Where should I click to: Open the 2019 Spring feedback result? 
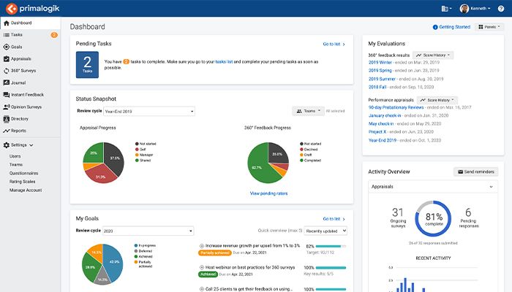coord(380,70)
